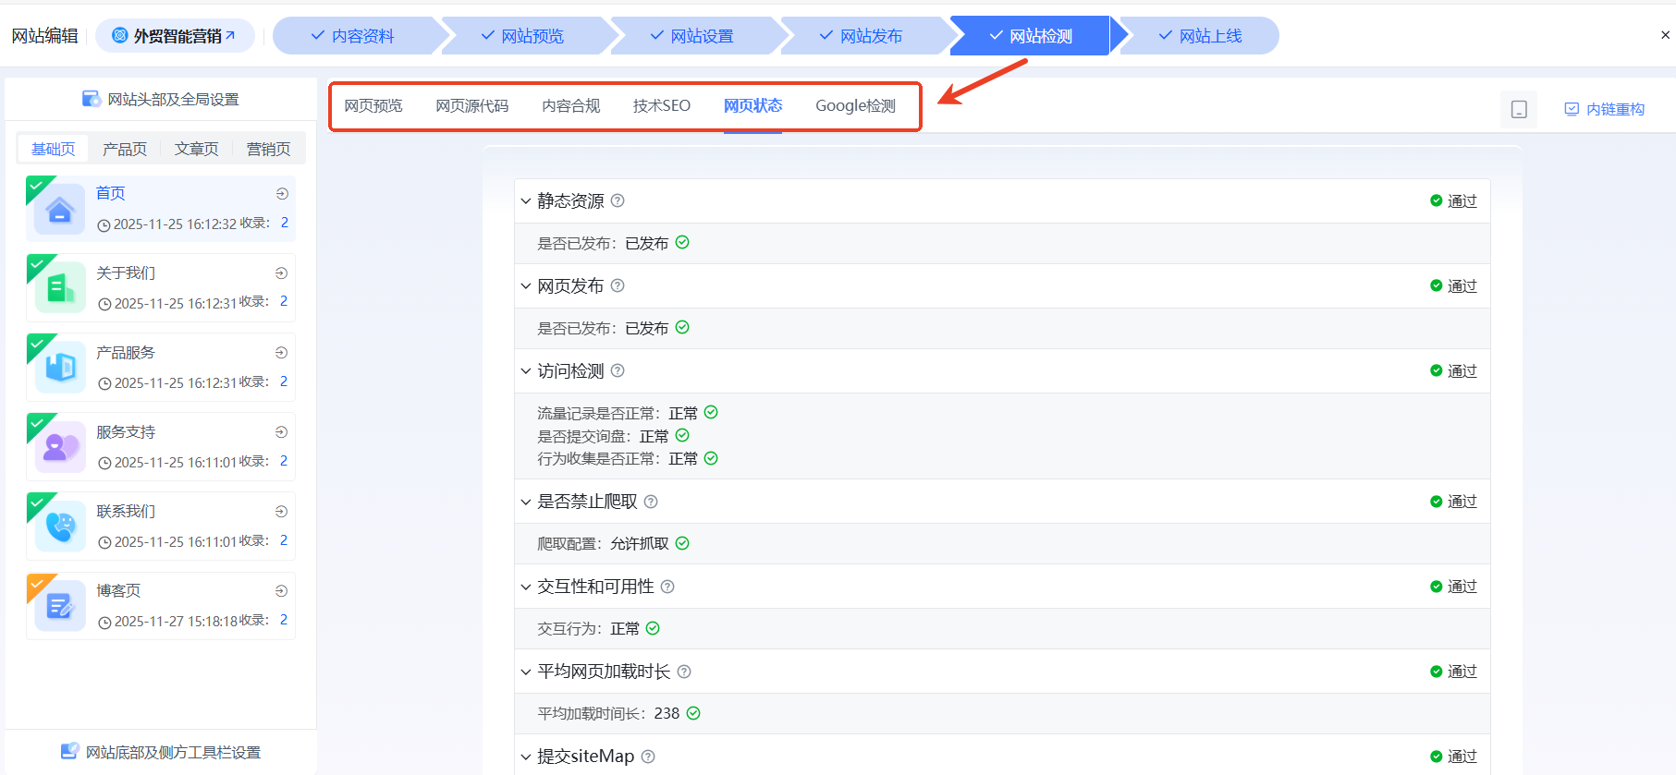Click the 首页 house page icon
Screen dimensions: 1676x775
[60, 210]
